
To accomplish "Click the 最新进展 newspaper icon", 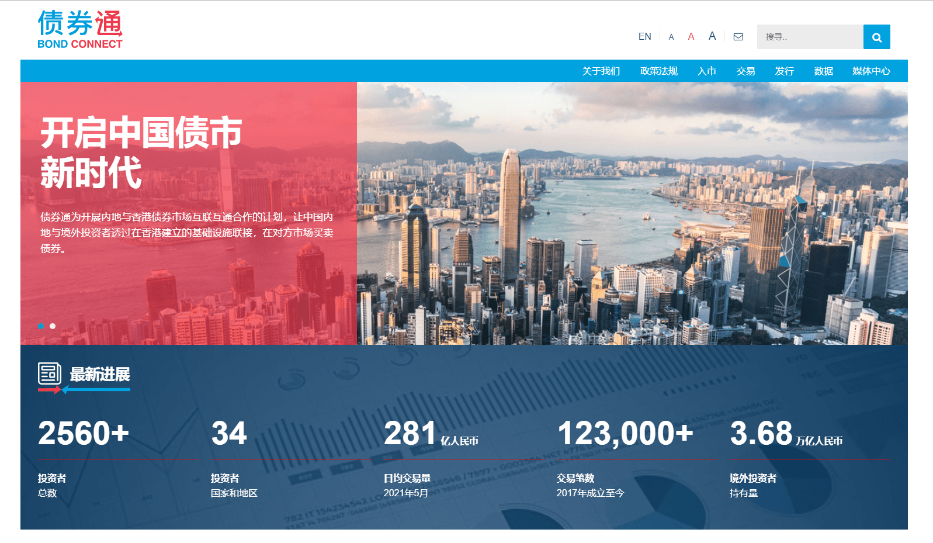I will [50, 373].
